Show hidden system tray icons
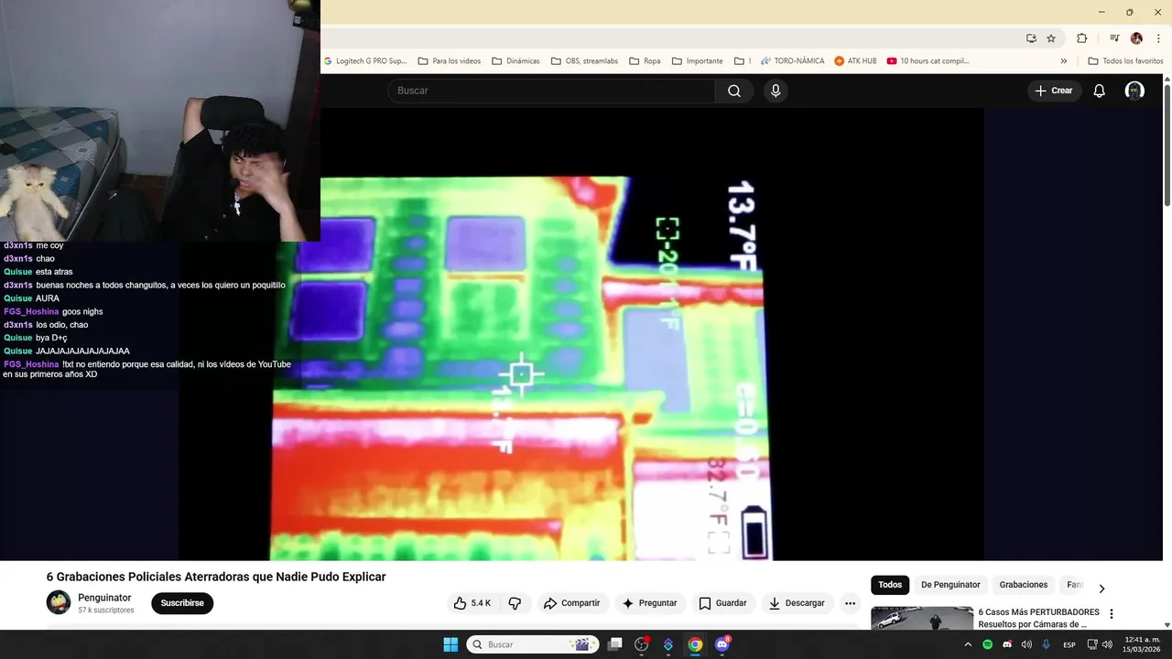This screenshot has width=1172, height=659. (x=968, y=644)
